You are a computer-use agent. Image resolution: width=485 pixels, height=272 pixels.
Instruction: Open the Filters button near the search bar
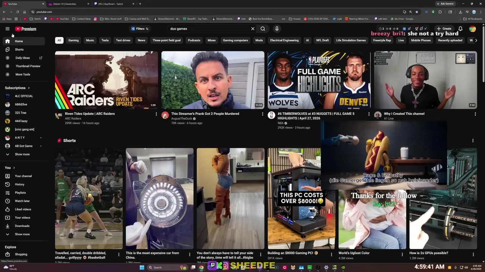coord(140,29)
